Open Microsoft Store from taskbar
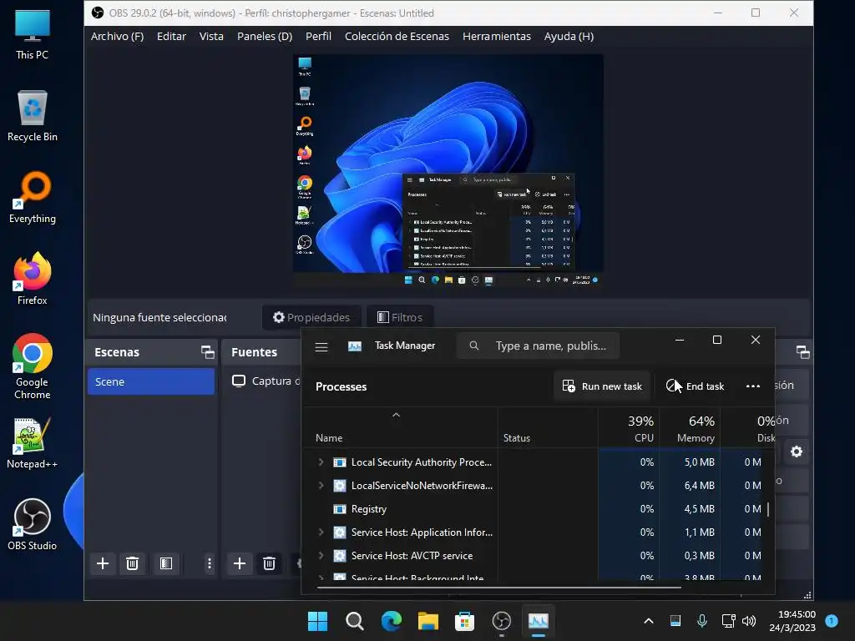 464,621
